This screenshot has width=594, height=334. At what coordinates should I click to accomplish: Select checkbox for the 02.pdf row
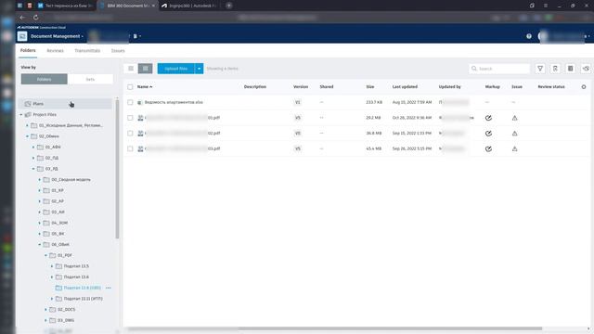(130, 134)
